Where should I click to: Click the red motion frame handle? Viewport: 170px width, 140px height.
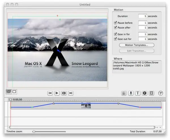point(58,16)
